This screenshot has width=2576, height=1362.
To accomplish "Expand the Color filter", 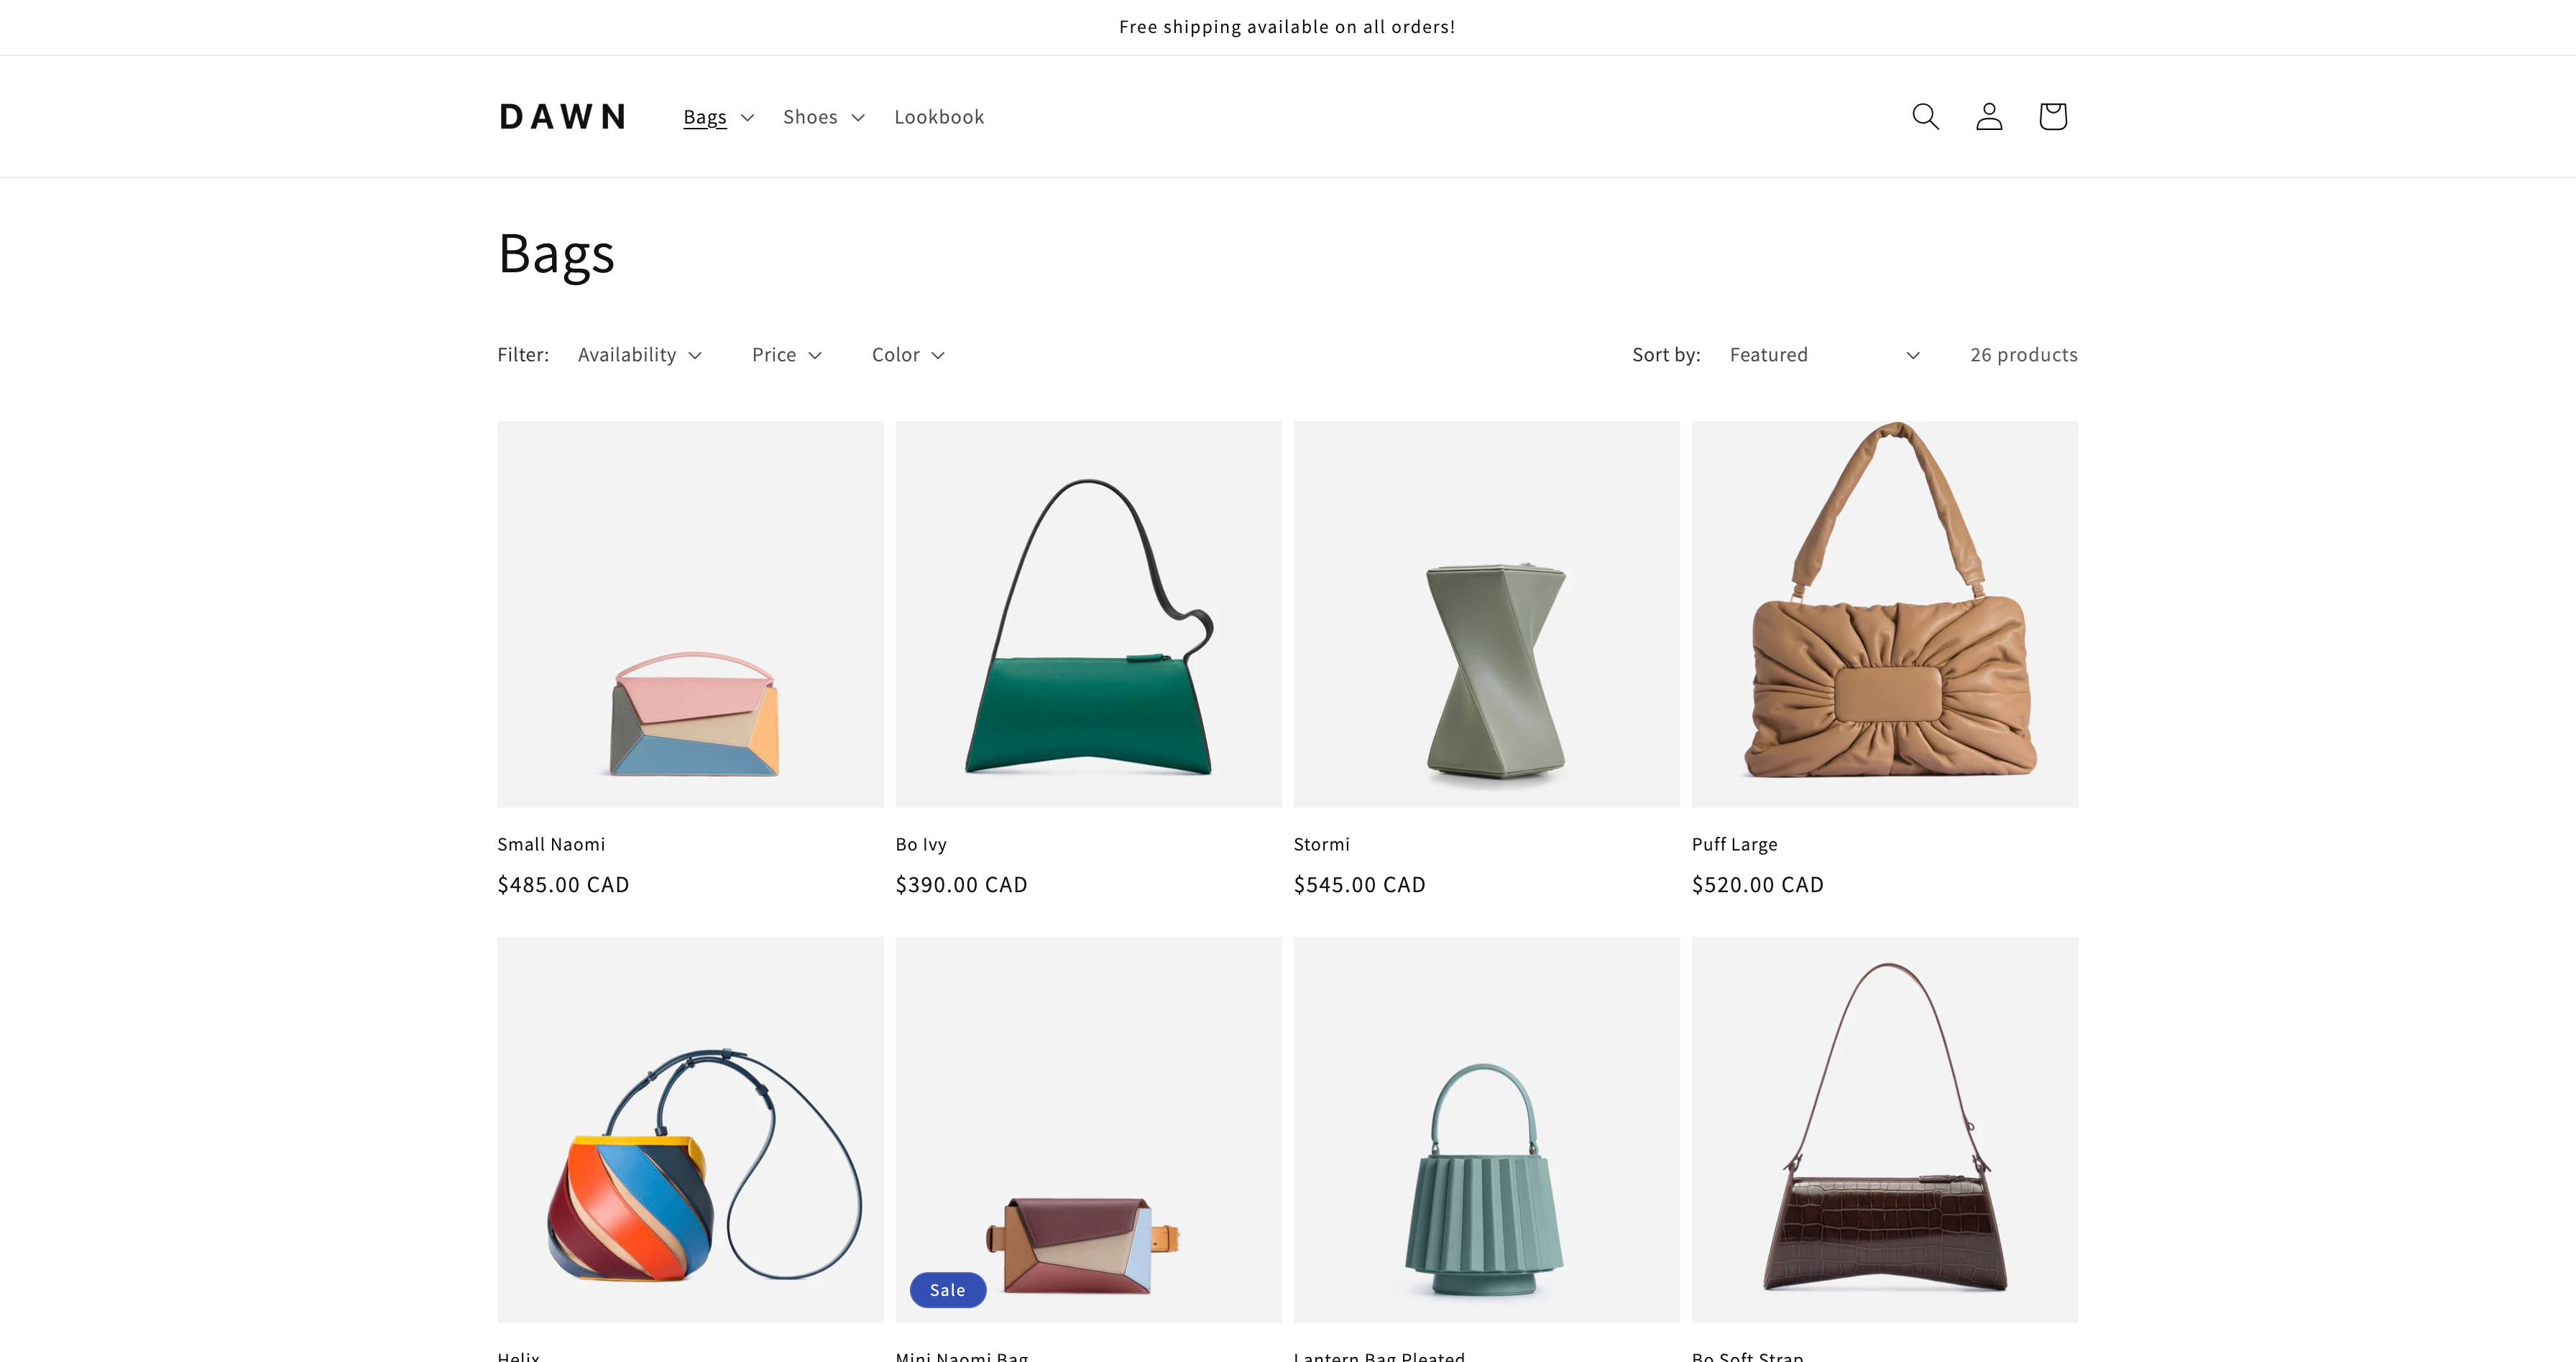I will coord(908,355).
